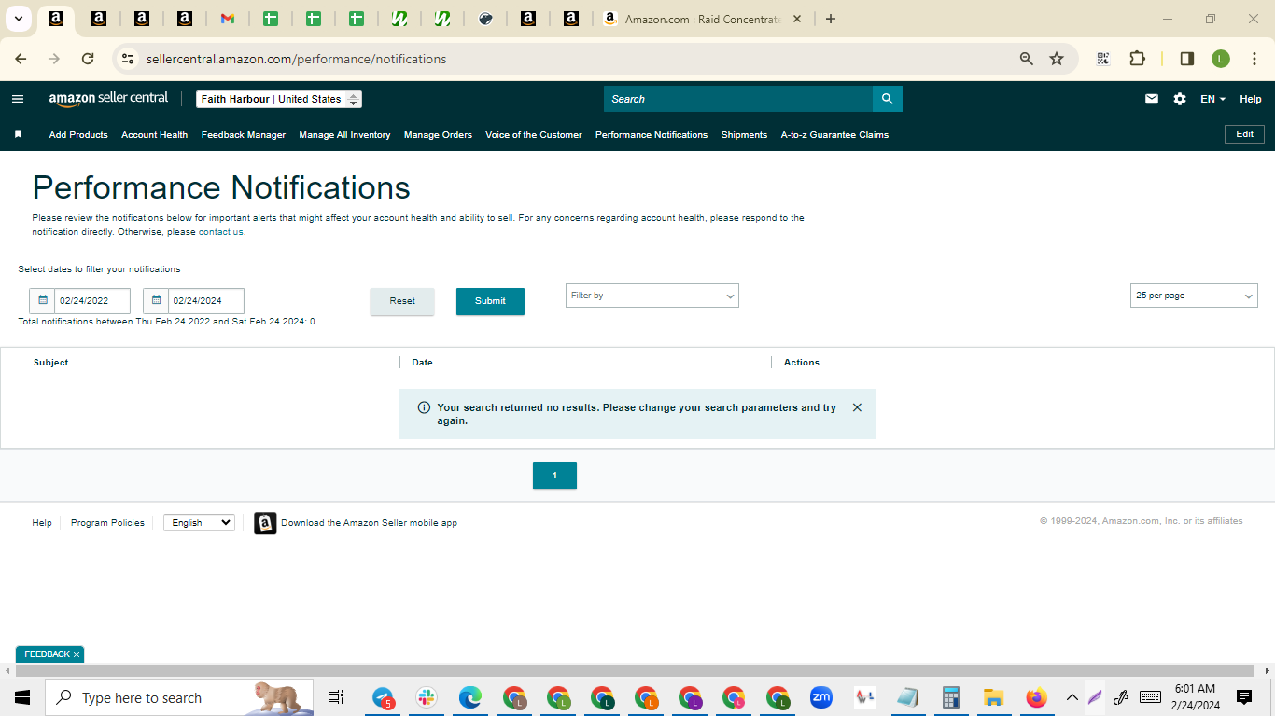Open the Program Policies footer link
This screenshot has height=716, width=1275.
coord(107,523)
